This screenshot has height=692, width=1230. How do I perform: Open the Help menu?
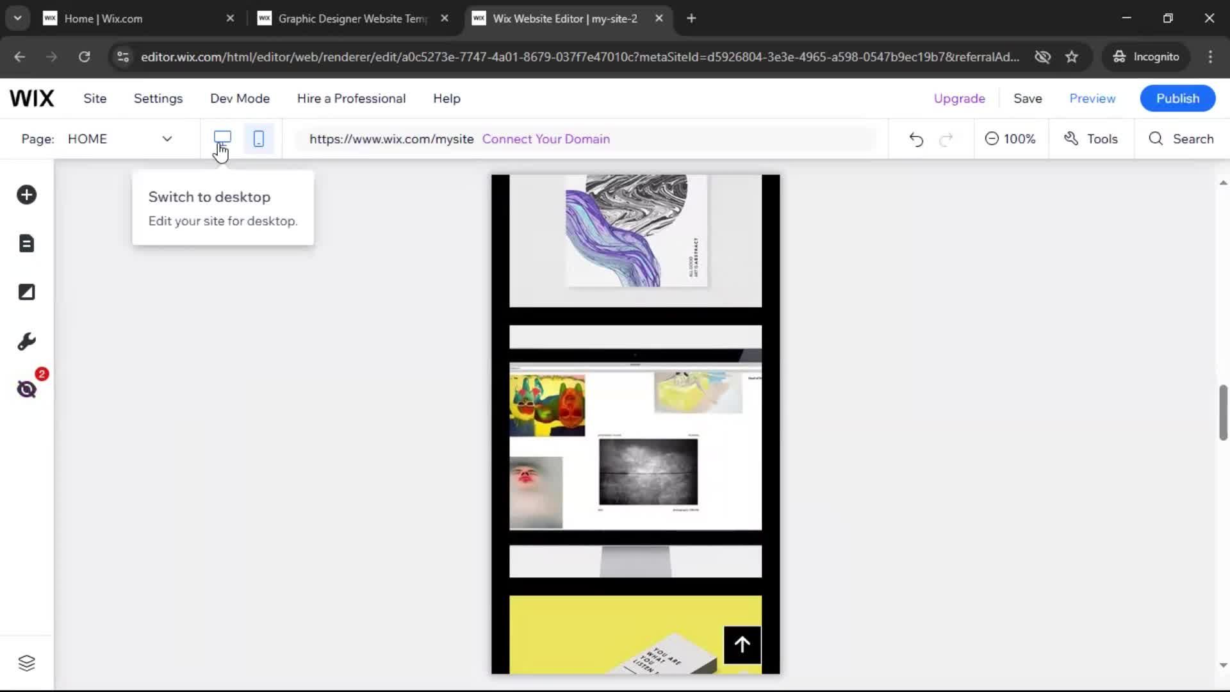[447, 99]
